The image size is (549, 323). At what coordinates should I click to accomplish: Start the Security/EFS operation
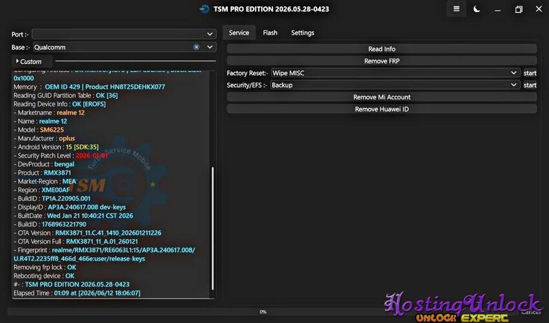530,85
